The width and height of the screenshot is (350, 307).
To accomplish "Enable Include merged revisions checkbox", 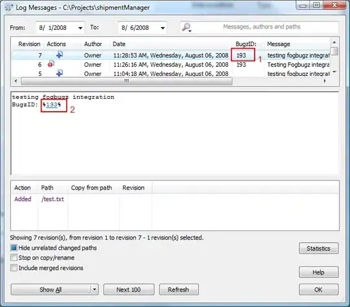I will click(x=14, y=267).
